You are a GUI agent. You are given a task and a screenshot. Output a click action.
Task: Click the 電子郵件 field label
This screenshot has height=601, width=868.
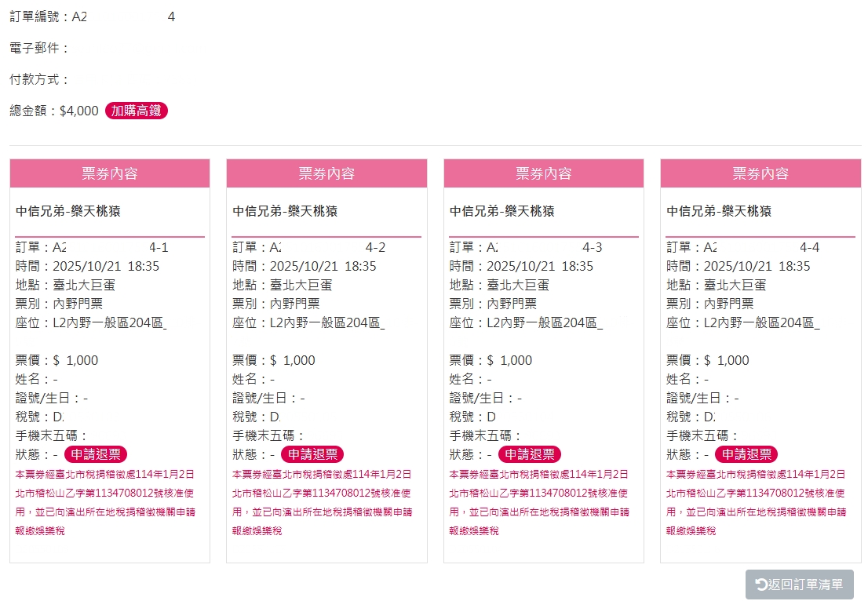(39, 49)
